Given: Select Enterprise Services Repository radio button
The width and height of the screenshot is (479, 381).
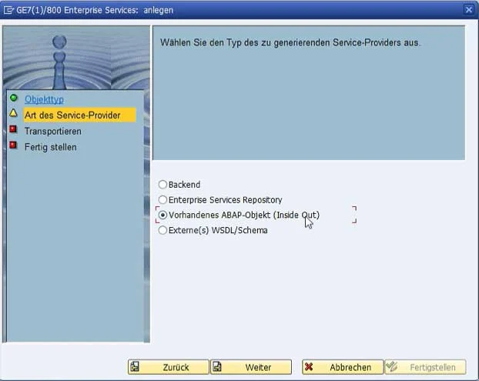Looking at the screenshot, I should coord(162,200).
